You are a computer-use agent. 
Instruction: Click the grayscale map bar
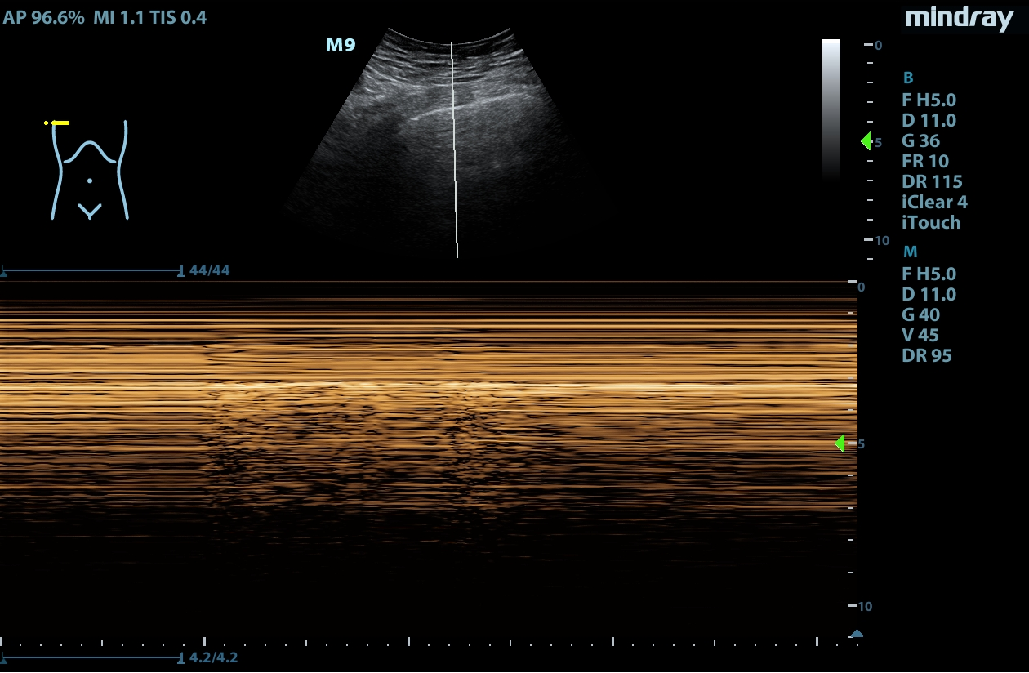[x=831, y=109]
